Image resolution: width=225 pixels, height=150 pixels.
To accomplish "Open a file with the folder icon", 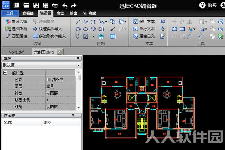I will coord(26,6).
